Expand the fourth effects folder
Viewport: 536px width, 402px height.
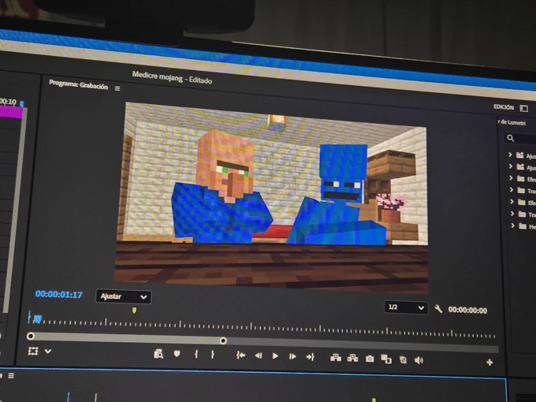point(512,190)
